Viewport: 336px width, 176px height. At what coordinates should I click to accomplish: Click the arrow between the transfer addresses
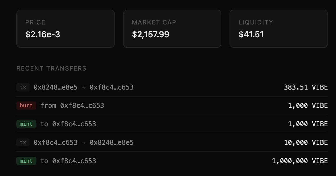(84, 87)
